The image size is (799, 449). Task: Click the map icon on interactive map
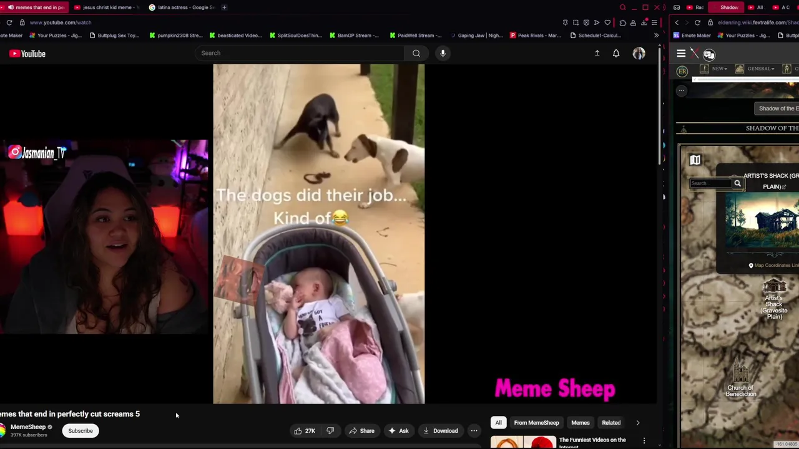(x=695, y=160)
